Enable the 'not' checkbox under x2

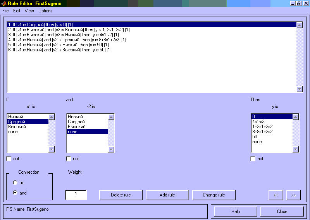[x=69, y=159]
